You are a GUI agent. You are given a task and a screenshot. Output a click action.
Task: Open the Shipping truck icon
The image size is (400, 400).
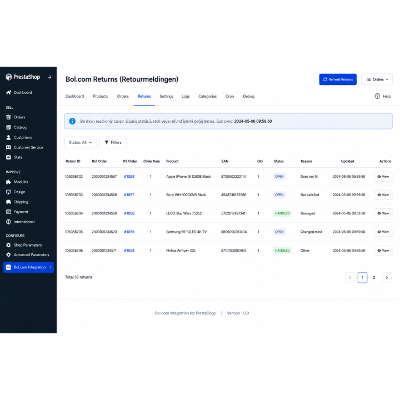(8, 202)
